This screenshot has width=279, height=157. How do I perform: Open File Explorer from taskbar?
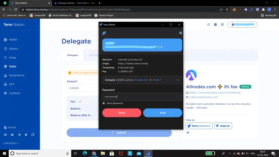point(103,154)
